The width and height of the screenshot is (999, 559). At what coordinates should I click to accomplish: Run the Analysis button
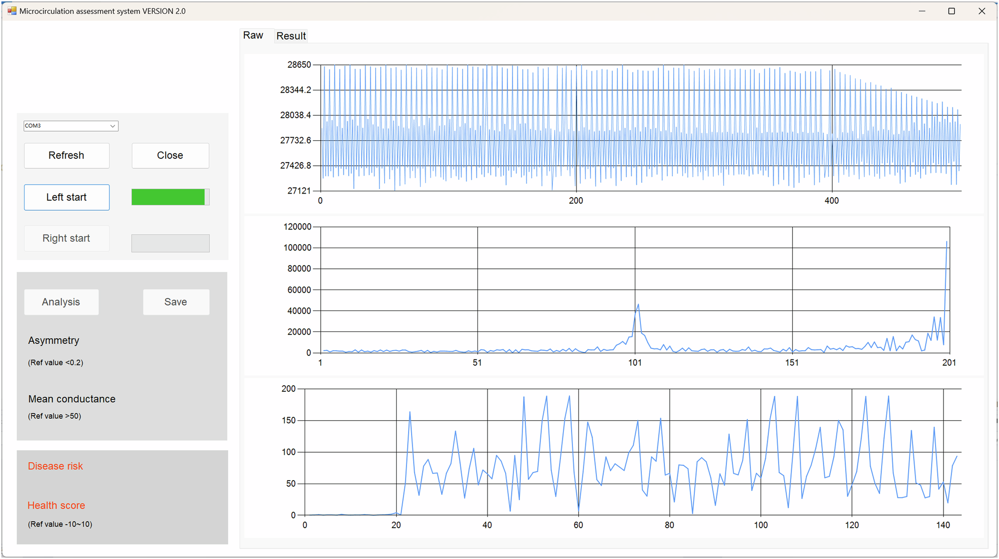pyautogui.click(x=61, y=302)
